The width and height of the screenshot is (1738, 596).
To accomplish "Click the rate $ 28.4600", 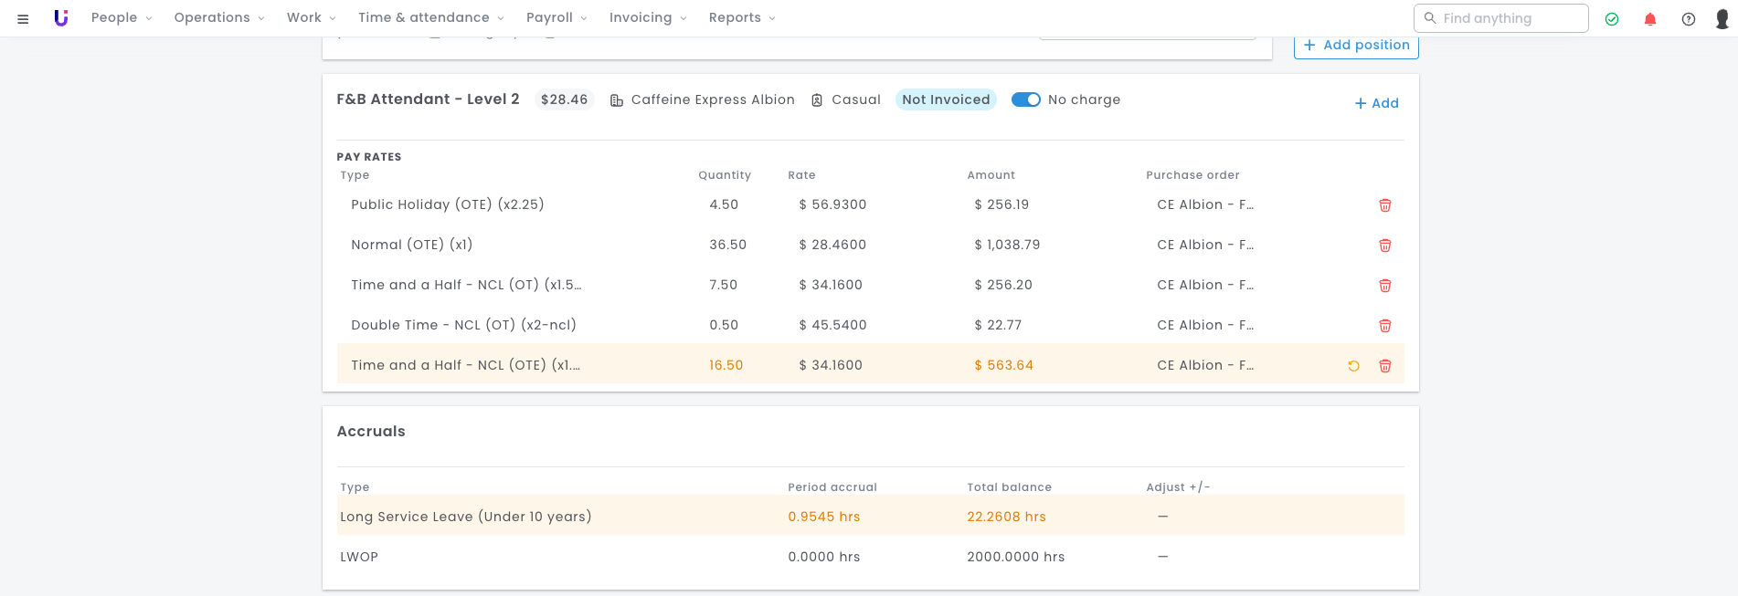I will (832, 245).
